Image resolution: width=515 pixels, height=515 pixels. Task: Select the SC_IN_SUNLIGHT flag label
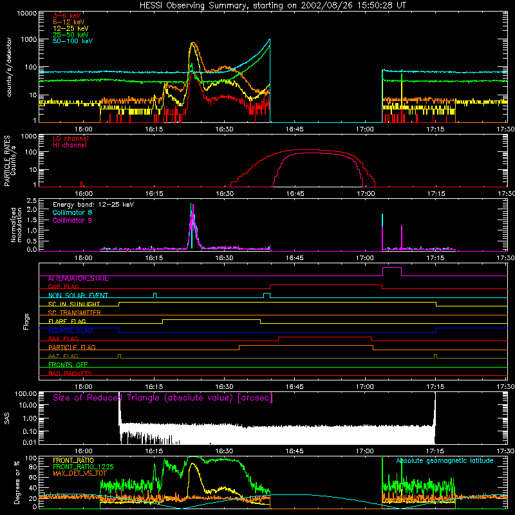click(74, 304)
